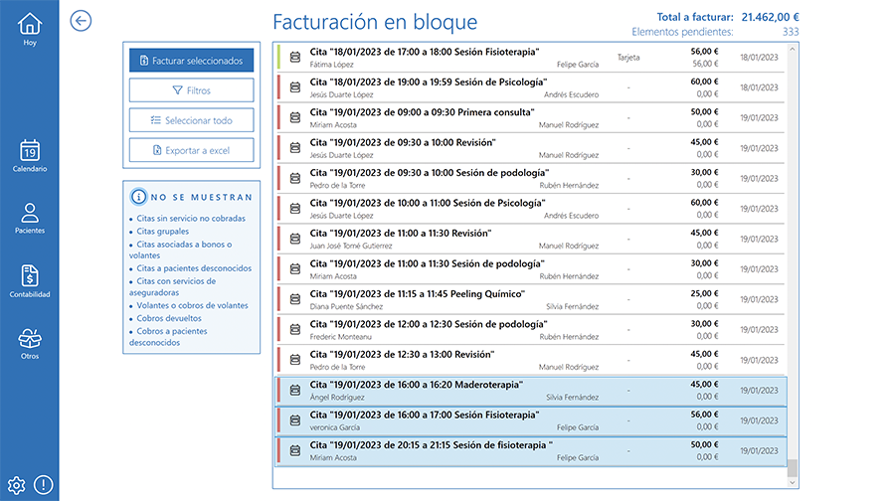Click Exportar a excel button
The width and height of the screenshot is (891, 501).
point(192,150)
